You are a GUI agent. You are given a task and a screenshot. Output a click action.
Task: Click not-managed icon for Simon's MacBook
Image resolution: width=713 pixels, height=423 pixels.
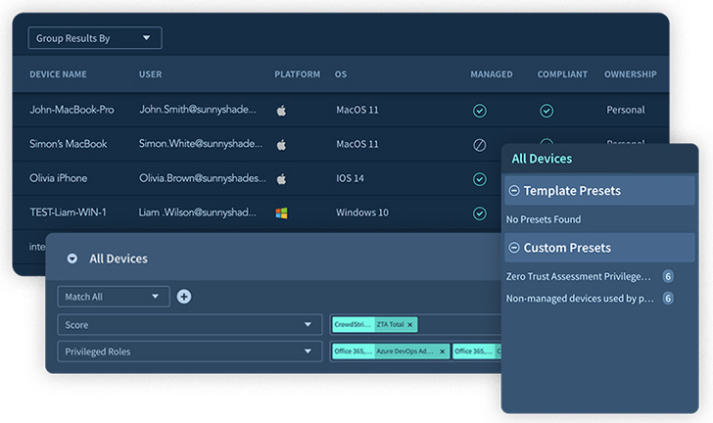pos(479,145)
